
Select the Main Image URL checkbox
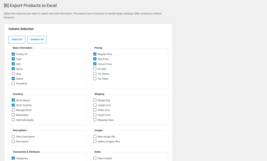click(95, 136)
